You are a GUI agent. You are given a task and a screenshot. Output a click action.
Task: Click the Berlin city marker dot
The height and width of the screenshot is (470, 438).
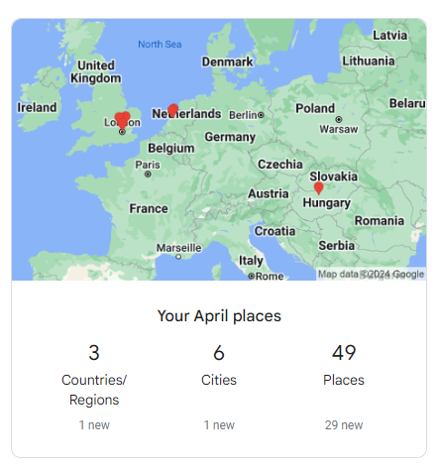[x=261, y=115]
